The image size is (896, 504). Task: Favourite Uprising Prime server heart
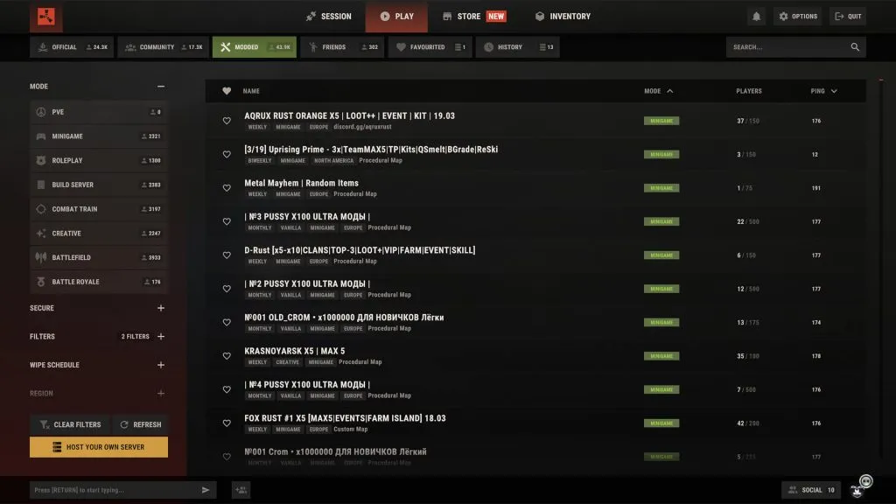227,154
